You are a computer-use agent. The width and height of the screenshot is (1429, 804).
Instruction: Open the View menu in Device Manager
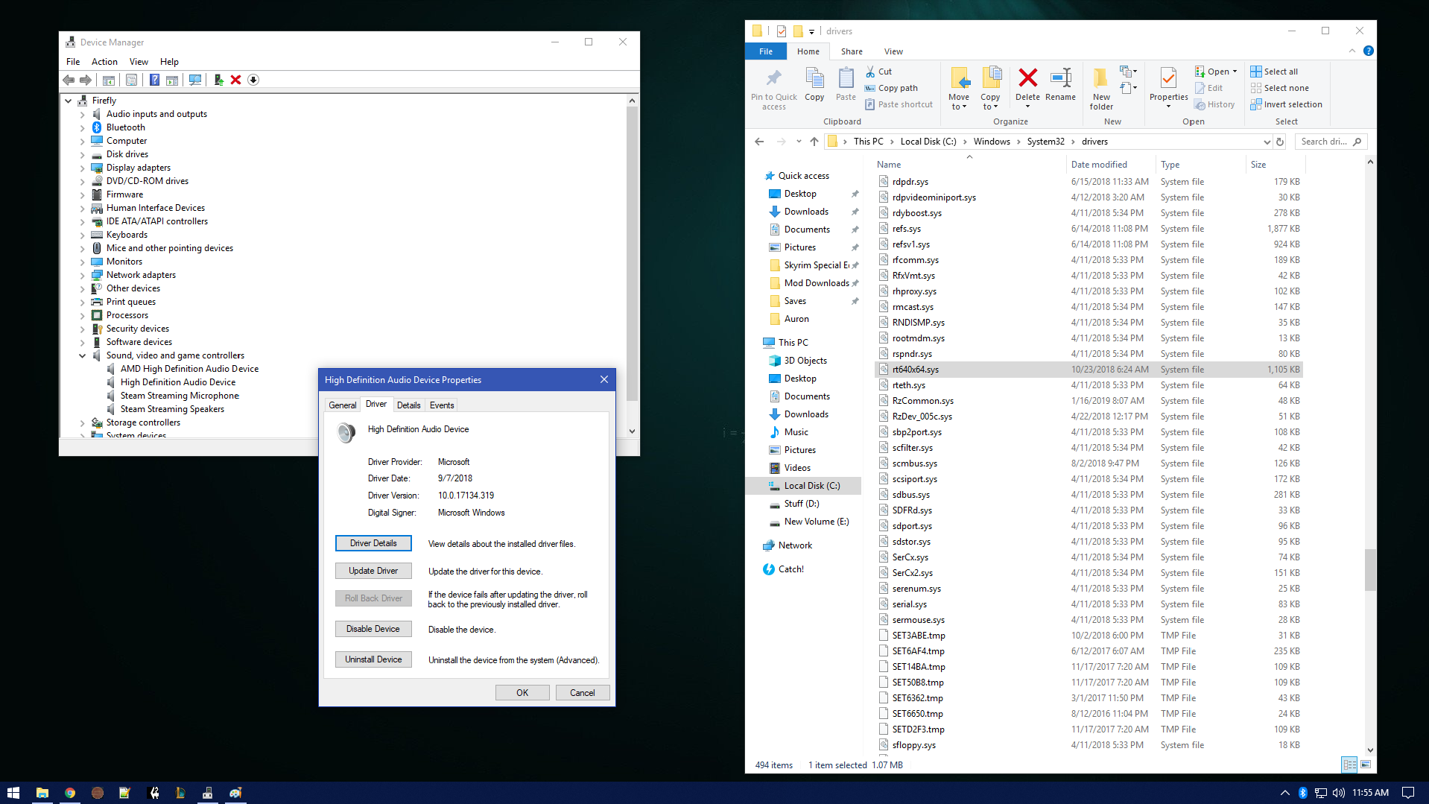coord(139,62)
